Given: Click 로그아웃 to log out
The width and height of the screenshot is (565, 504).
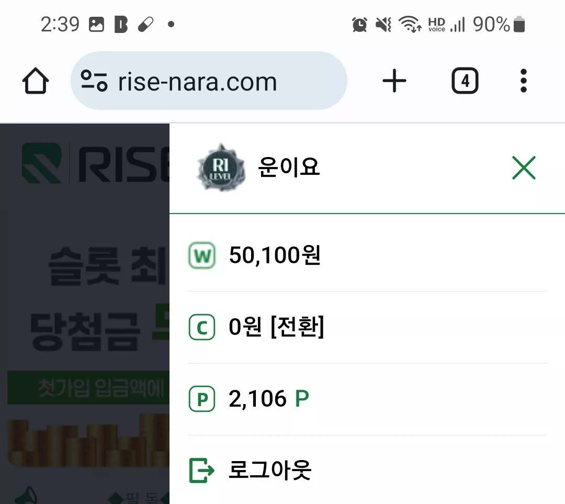Looking at the screenshot, I should 270,470.
